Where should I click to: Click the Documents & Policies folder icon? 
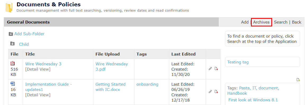point(9,7)
